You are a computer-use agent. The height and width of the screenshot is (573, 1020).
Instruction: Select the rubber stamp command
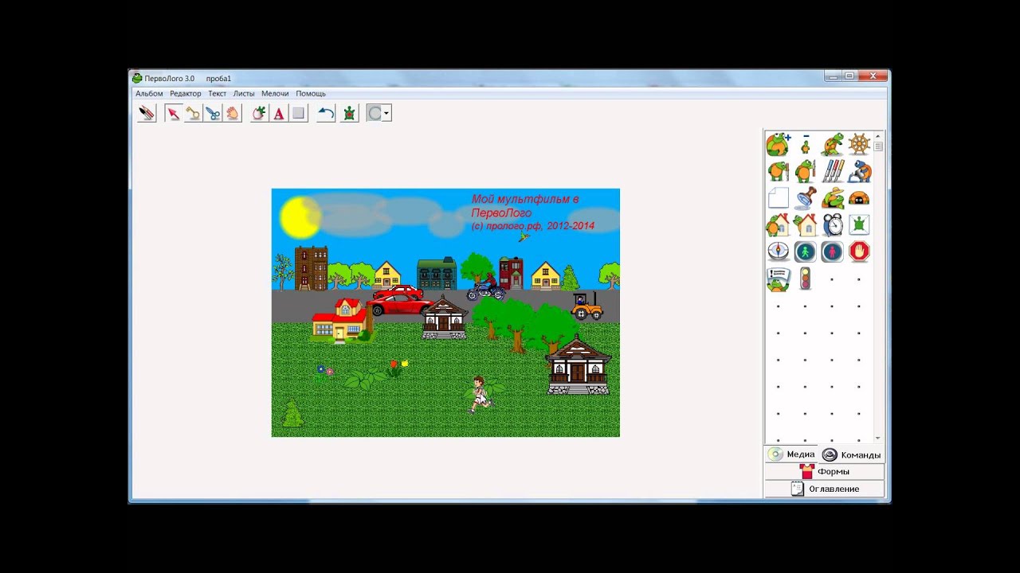click(x=806, y=197)
